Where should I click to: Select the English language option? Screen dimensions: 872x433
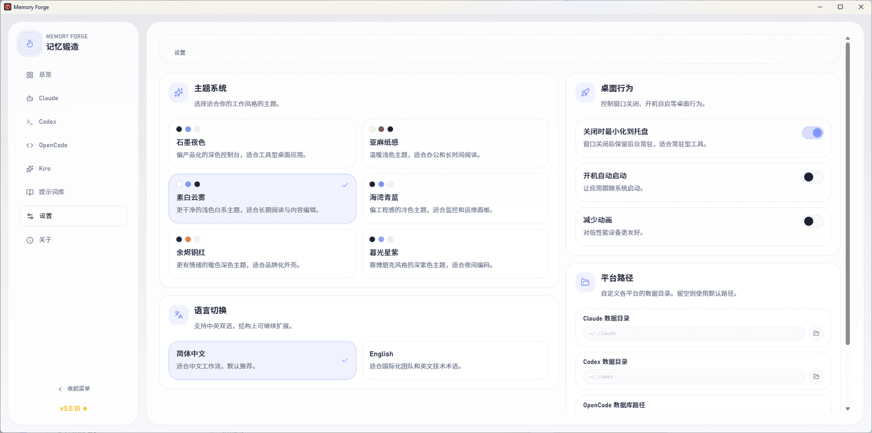point(455,360)
